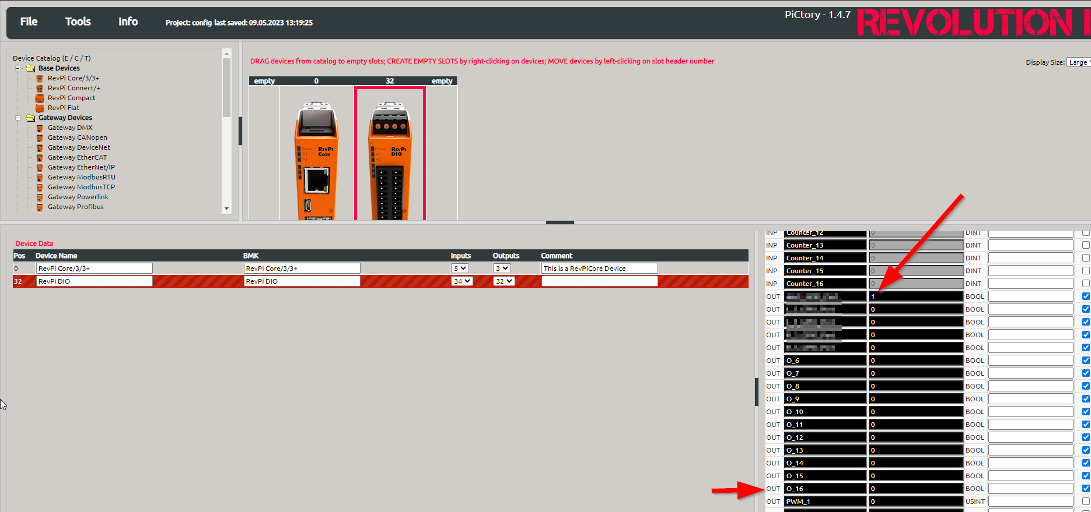Edit the PWM_1 value field
This screenshot has width=1091, height=512.
pos(916,502)
